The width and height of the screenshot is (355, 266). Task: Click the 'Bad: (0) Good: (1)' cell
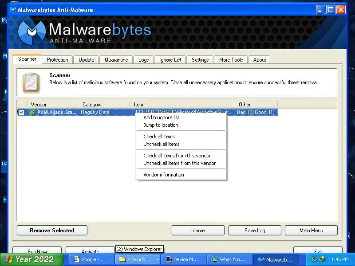pyautogui.click(x=256, y=112)
